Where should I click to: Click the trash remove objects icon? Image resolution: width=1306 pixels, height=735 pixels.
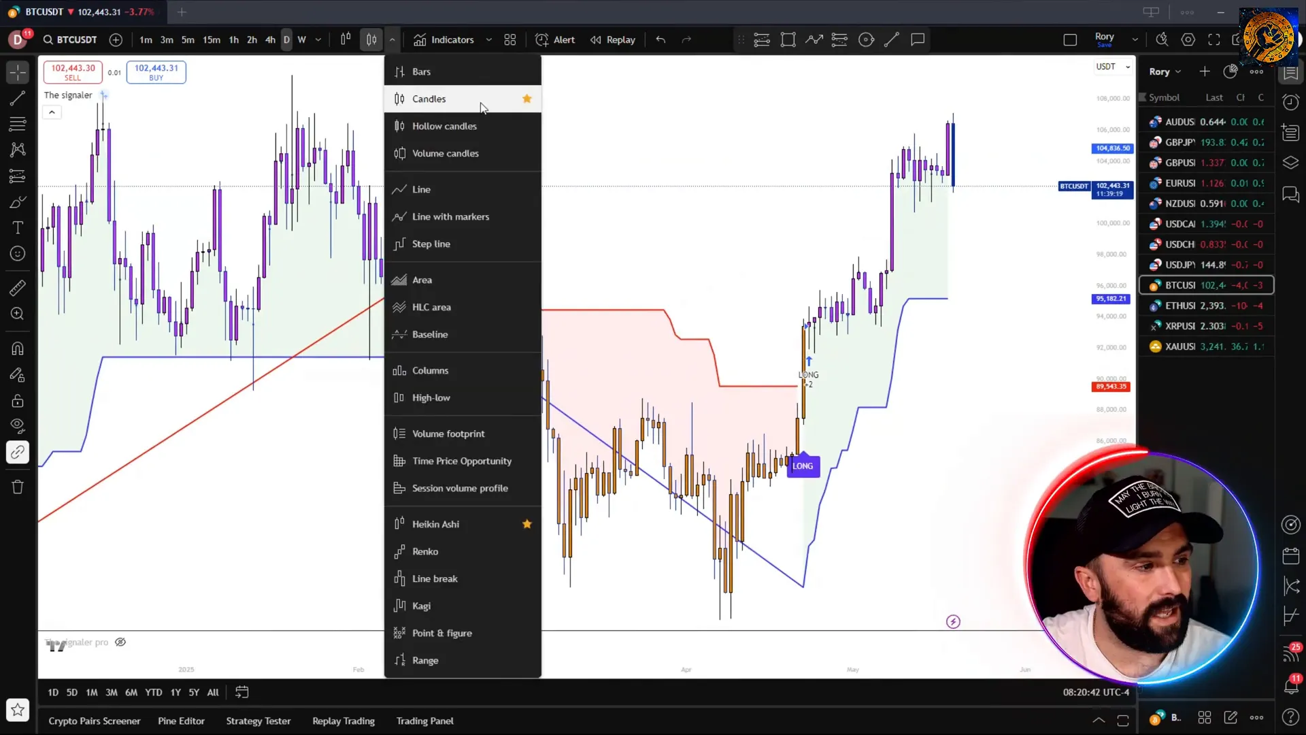pyautogui.click(x=18, y=487)
